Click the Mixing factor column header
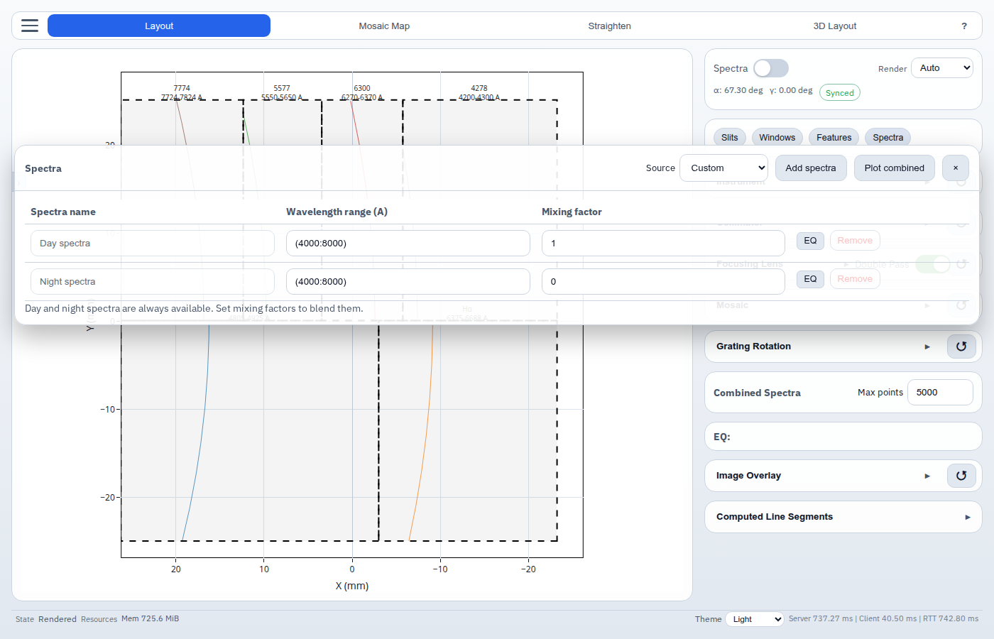This screenshot has height=639, width=994. (x=572, y=212)
